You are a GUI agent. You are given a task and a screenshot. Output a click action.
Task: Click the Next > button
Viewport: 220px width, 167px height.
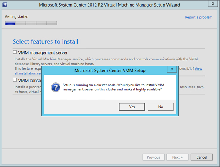coord(177,157)
